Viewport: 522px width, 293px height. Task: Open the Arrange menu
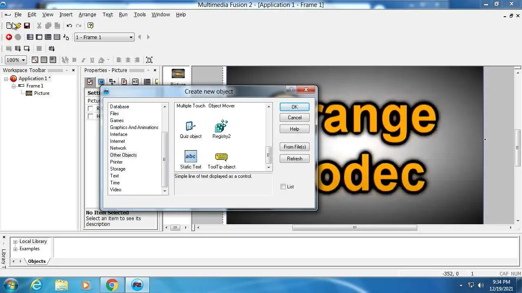coord(87,15)
